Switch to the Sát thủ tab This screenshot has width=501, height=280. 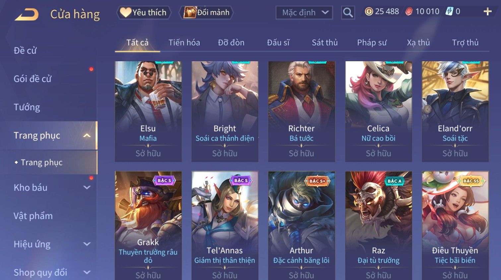(325, 42)
